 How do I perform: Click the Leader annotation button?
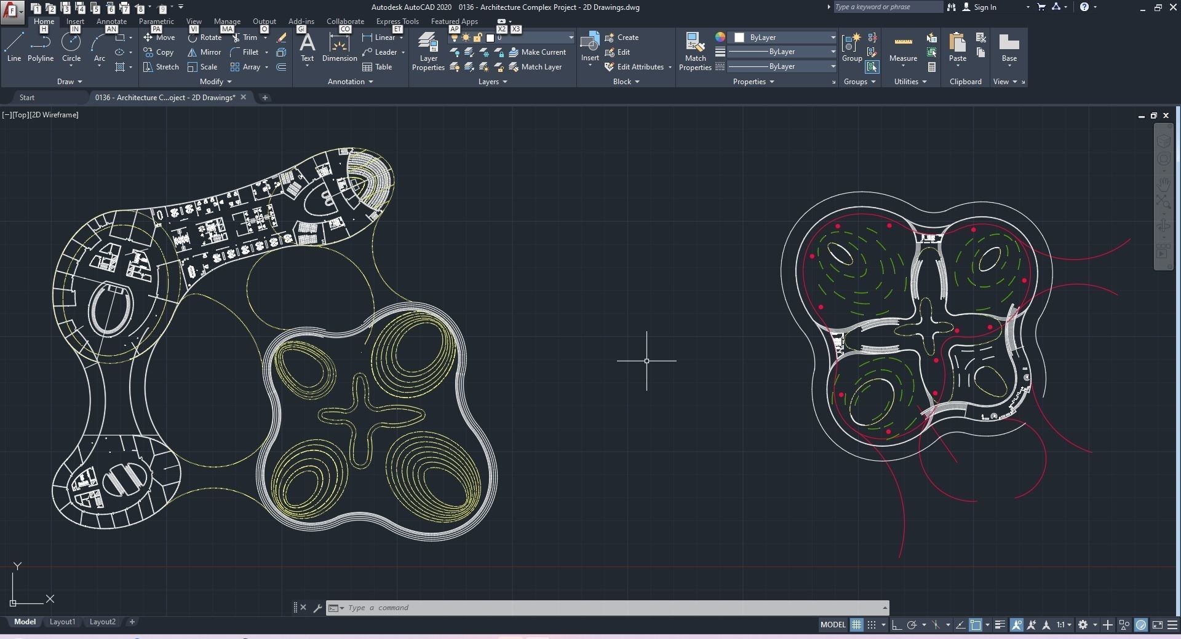pos(380,52)
